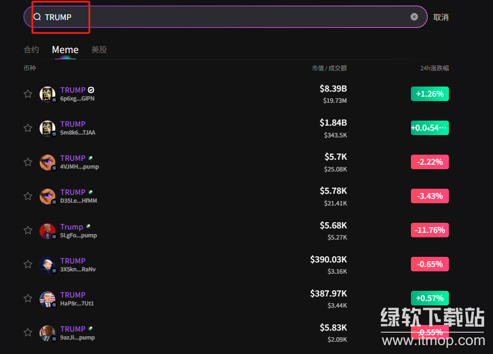Open TRUMP HaP8r...7Ut1 token link

click(x=73, y=295)
